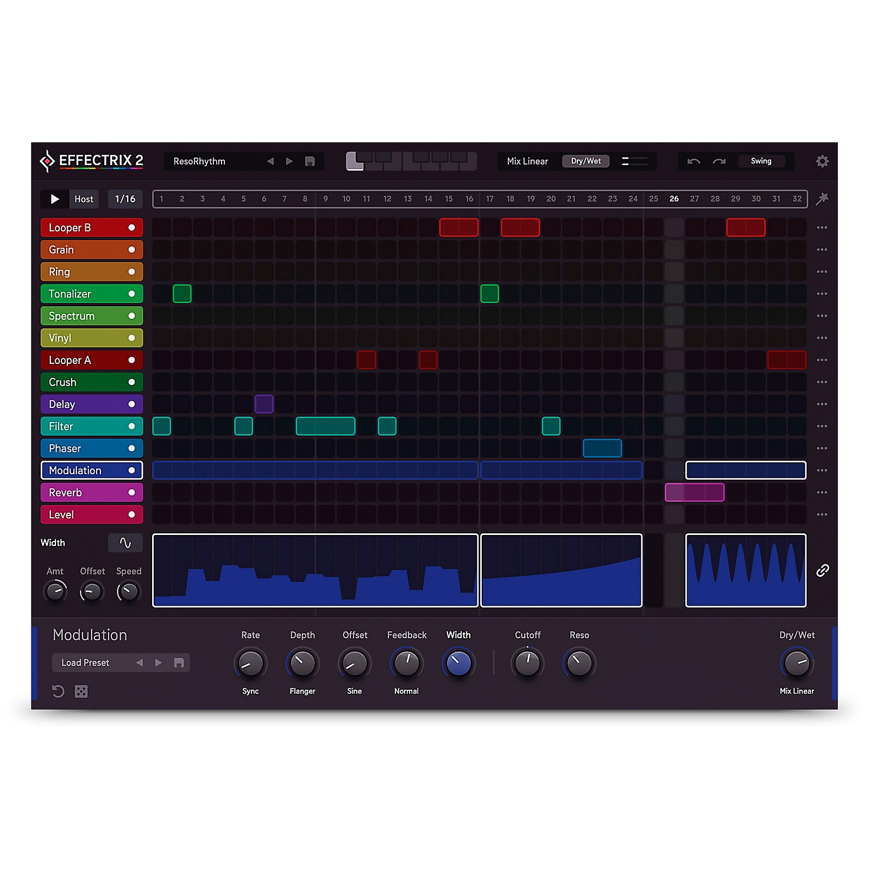Viewport: 869px width, 869px height.
Task: Click the redo arrow icon
Action: point(718,161)
